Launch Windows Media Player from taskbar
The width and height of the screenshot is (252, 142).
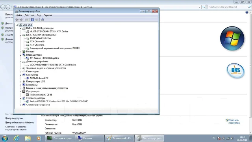(39, 138)
